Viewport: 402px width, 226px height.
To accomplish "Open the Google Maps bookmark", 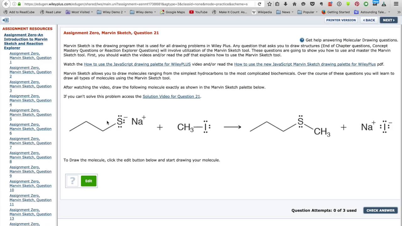I will (172, 12).
